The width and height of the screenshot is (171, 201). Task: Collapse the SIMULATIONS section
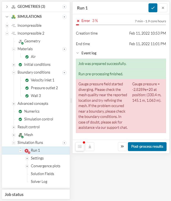pyautogui.click(x=7, y=17)
